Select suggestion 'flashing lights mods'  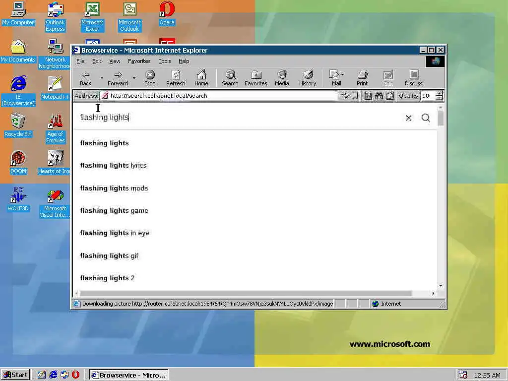[x=114, y=188]
